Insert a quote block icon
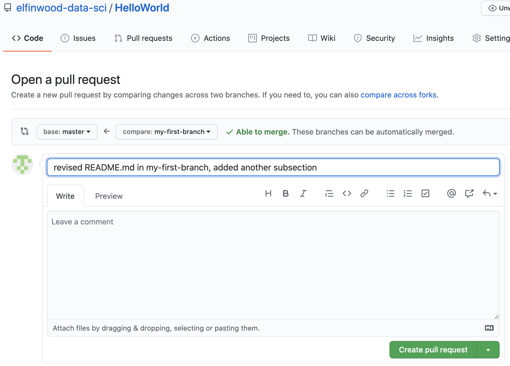The image size is (510, 366). click(329, 194)
